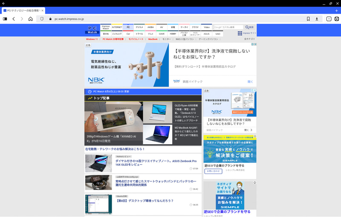Open 全カテゴリ categories link
The width and height of the screenshot is (341, 217).
[249, 39]
